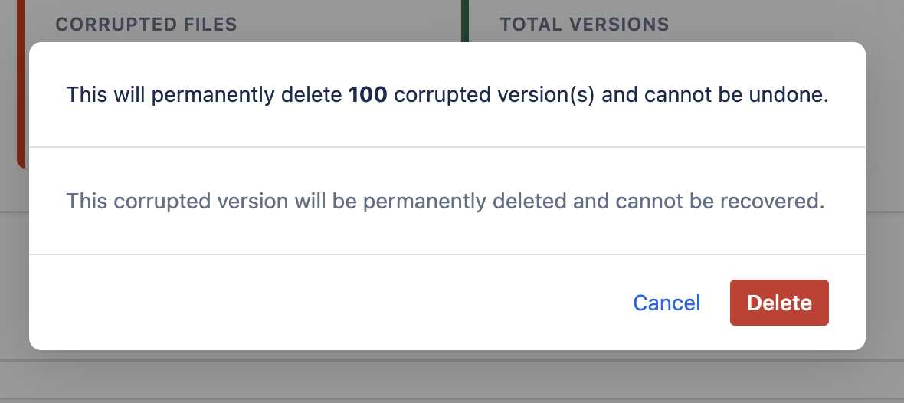The image size is (904, 403).
Task: Click the Total Versions card heading
Action: 585,25
